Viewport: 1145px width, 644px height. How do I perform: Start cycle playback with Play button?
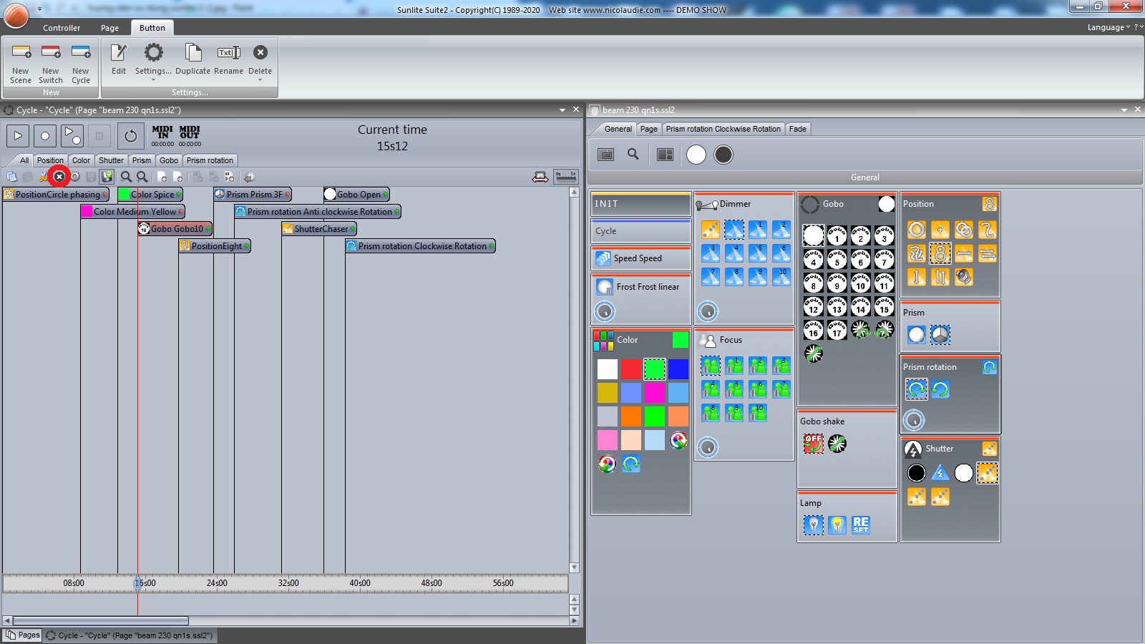[x=18, y=135]
